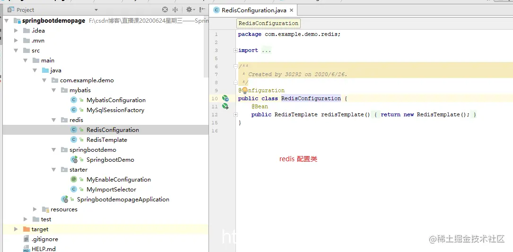Viewport: 513px width, 252px height.
Task: Select the RedisConfiguration.java editor tab
Action: click(253, 10)
